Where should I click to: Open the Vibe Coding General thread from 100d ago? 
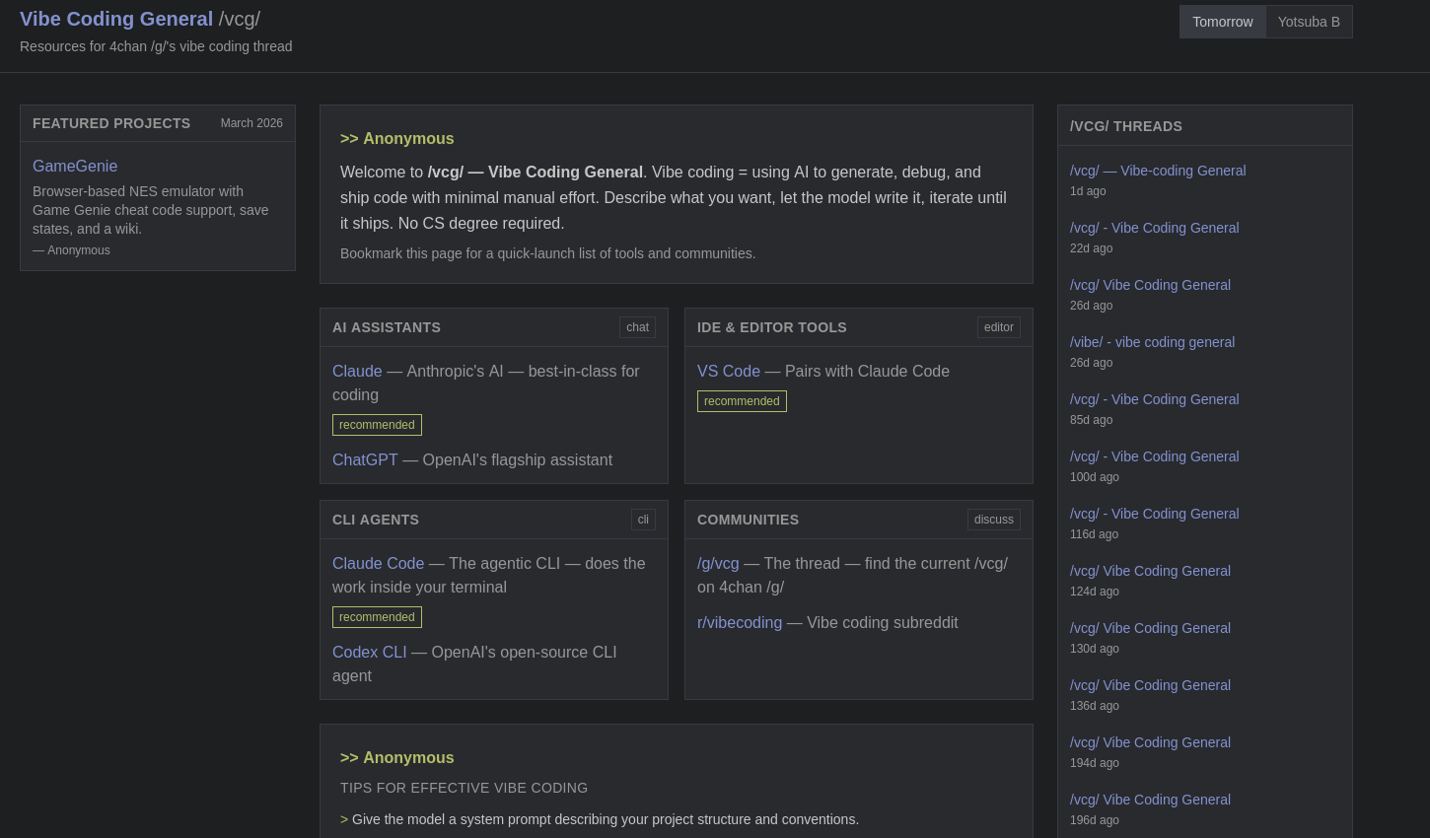pos(1154,456)
